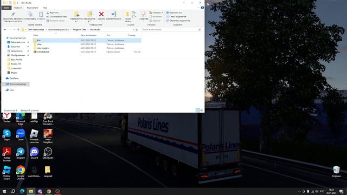Open Quick access (Быстрый доступ) in sidebar

point(16,38)
